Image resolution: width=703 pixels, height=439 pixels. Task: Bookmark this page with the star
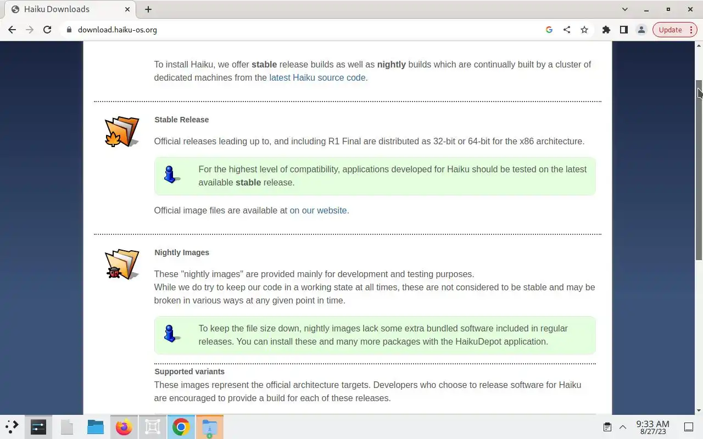[x=584, y=30]
